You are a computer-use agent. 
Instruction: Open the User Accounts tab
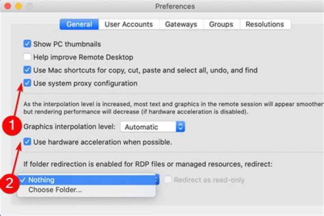point(129,24)
